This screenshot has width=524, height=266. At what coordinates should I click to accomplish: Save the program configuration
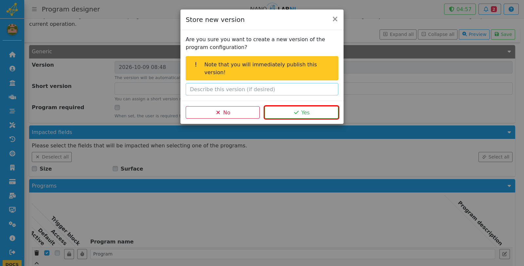503,34
